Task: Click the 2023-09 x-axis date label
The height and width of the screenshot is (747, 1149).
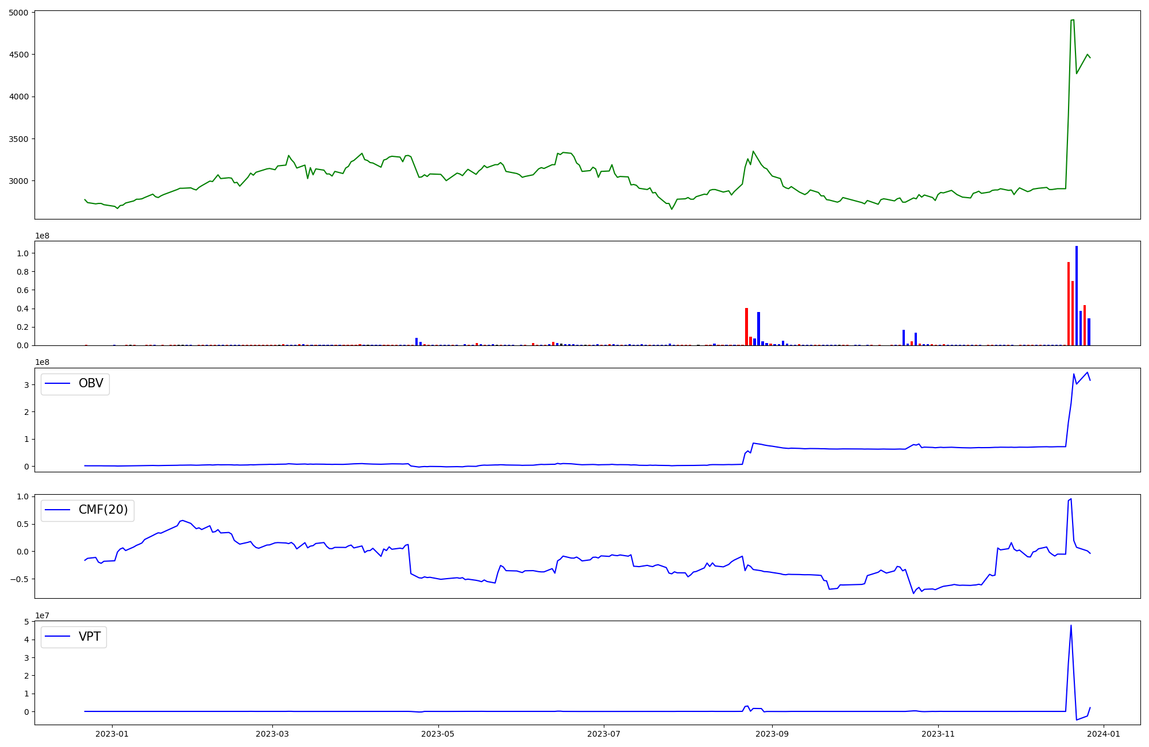Action: pyautogui.click(x=772, y=734)
